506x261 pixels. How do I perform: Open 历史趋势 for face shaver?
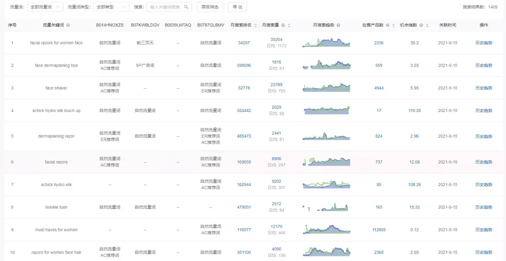pyautogui.click(x=484, y=88)
